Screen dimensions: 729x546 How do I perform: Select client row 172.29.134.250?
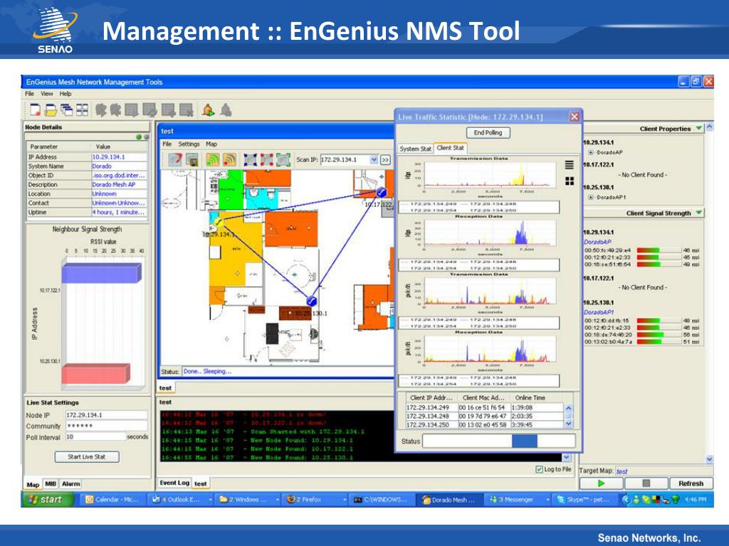(x=484, y=425)
